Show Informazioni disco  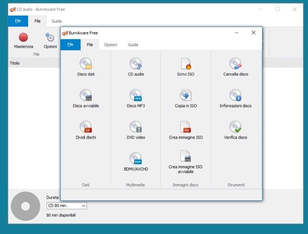pos(235,99)
